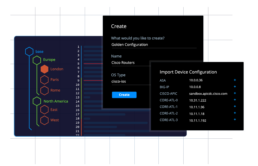Image resolution: width=258 pixels, height=166 pixels.
Task: Click the Create button
Action: (124, 95)
